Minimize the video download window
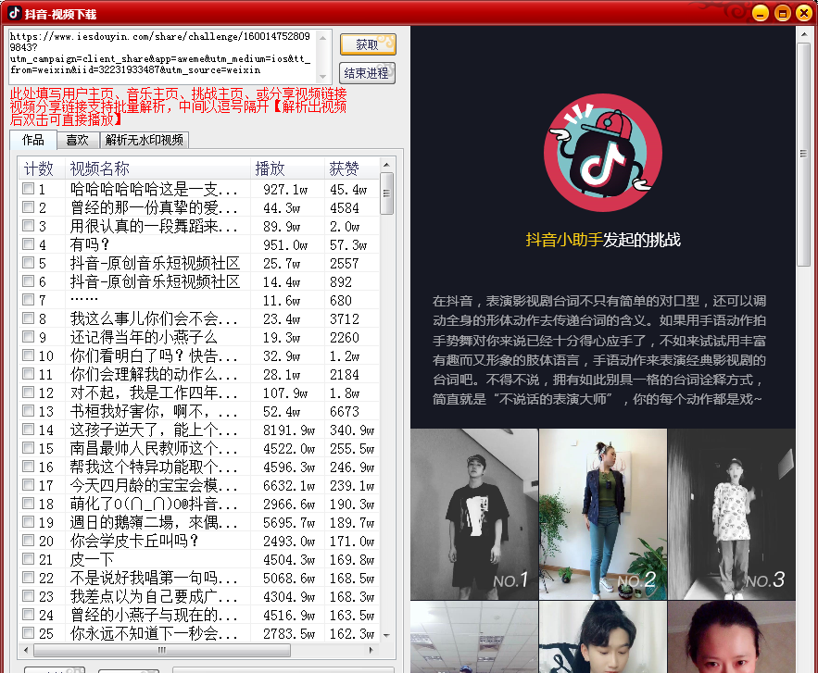The height and width of the screenshot is (673, 818). click(760, 14)
